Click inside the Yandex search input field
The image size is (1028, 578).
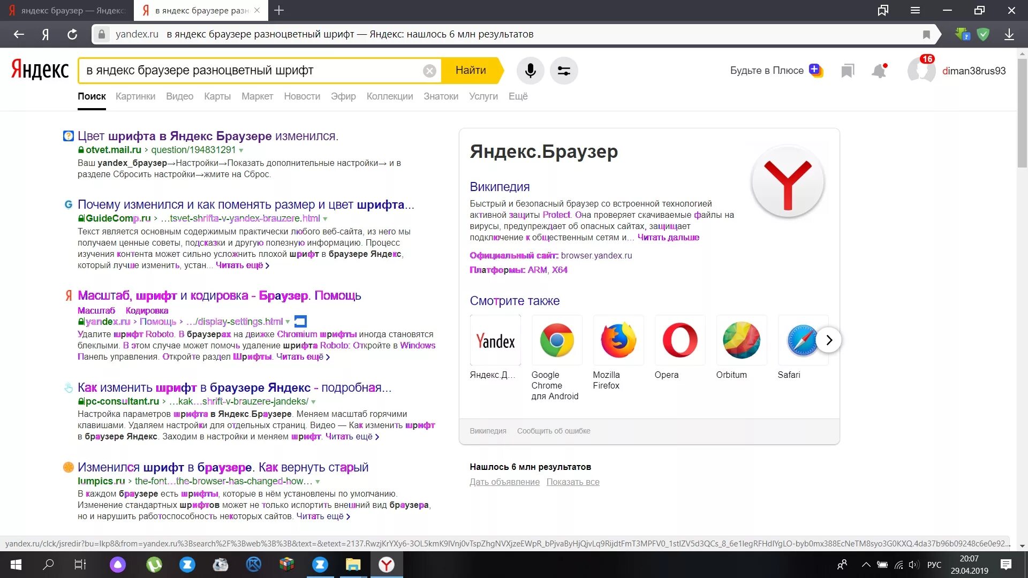(x=252, y=71)
